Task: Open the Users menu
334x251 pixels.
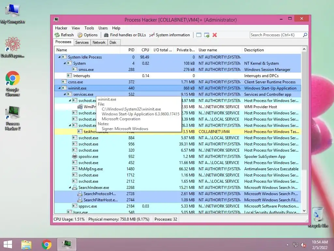Action: point(103,28)
